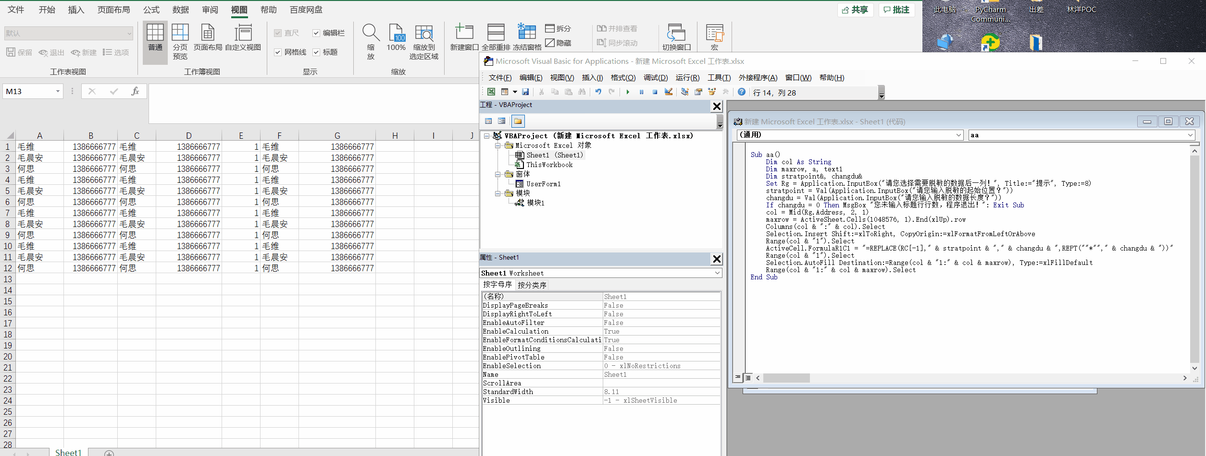Toggle the Gridlines (网格线) checkbox
This screenshot has width=1206, height=456.
tap(278, 52)
